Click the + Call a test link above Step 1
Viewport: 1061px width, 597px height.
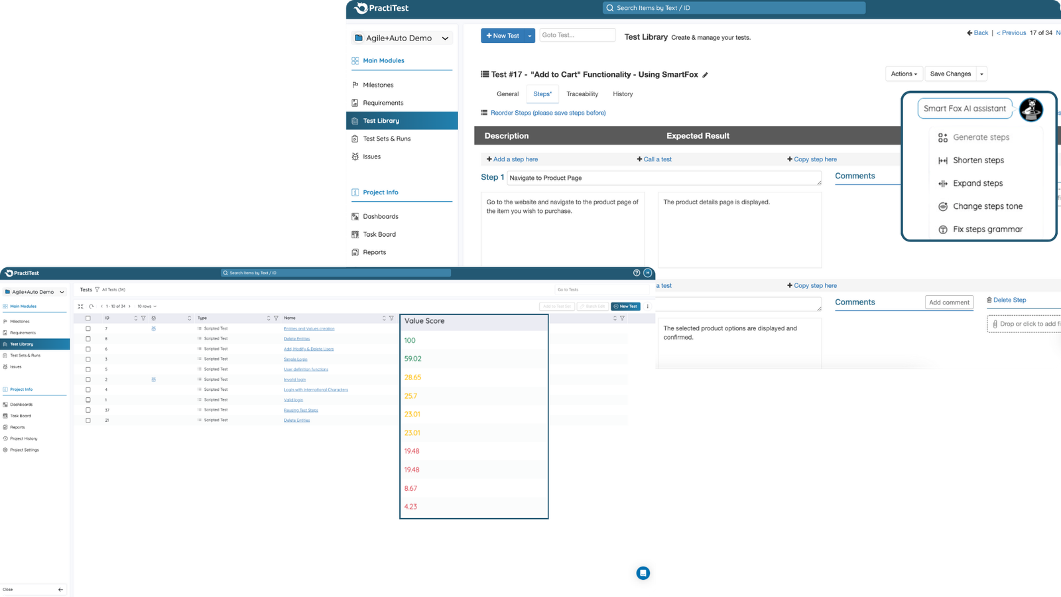(655, 159)
